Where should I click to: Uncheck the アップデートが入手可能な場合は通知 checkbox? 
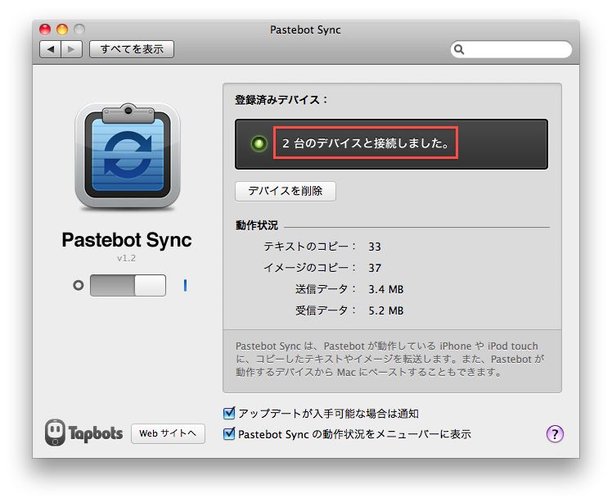(229, 413)
